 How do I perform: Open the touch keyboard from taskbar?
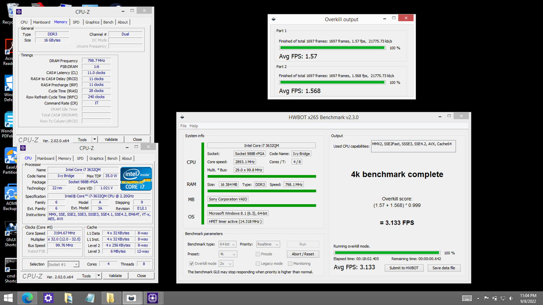pos(467,298)
